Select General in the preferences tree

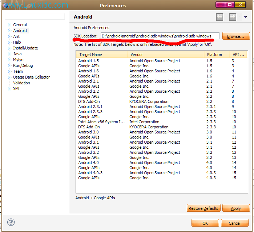[x=20, y=25]
